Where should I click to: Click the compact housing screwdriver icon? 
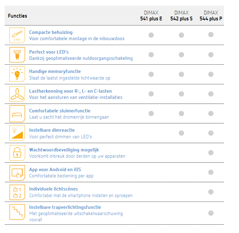[17, 35]
